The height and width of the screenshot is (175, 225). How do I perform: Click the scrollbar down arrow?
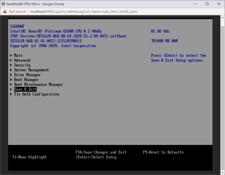222,172
